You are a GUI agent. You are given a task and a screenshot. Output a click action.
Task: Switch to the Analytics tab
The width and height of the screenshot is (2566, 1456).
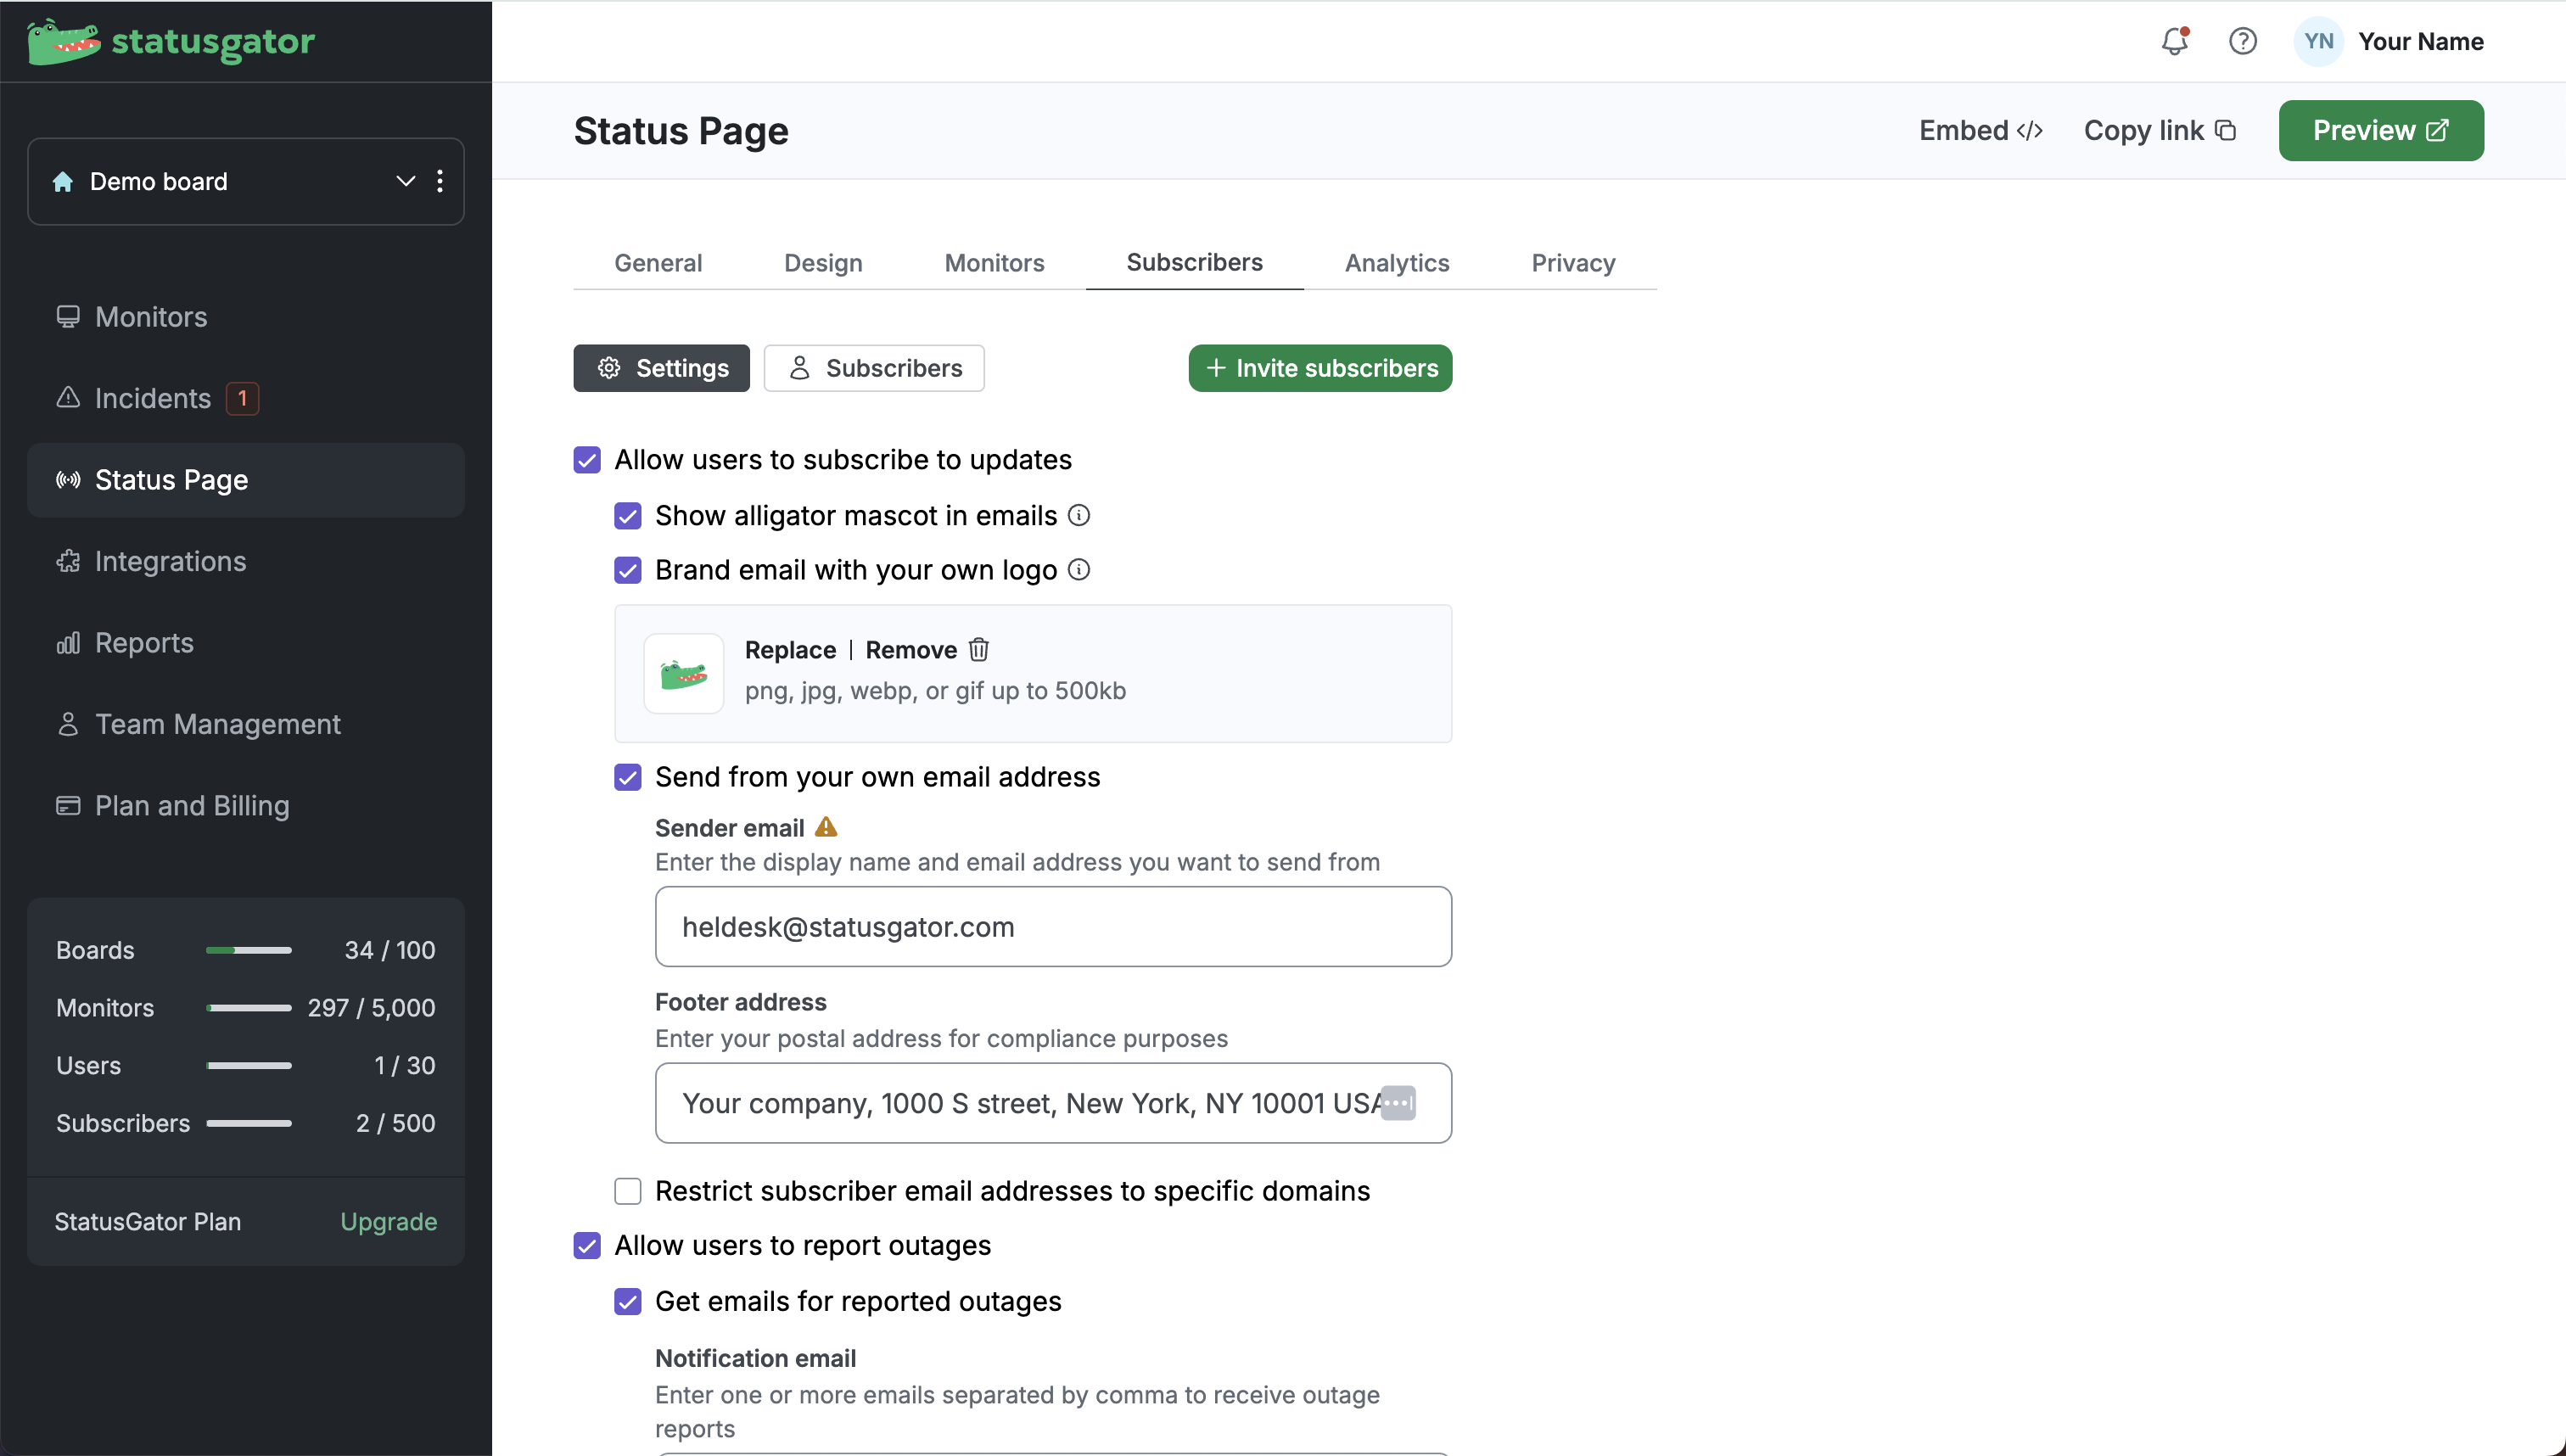(x=1396, y=263)
